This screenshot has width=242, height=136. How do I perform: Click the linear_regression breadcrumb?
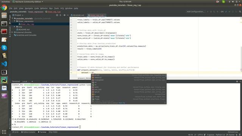pyautogui.click(x=36, y=12)
